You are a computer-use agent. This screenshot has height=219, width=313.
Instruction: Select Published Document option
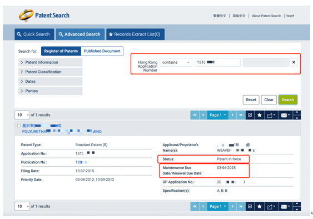[x=102, y=51]
